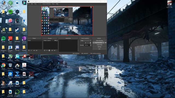Select Razer Cortex desktop shortcut
This screenshot has width=175, height=98.
click(x=10, y=13)
